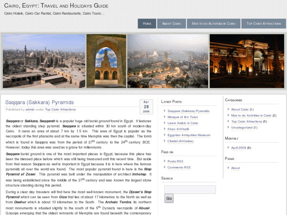Click the arrow bullet beside Comments RSS
Screen dimensions: 287x215
click(165, 167)
